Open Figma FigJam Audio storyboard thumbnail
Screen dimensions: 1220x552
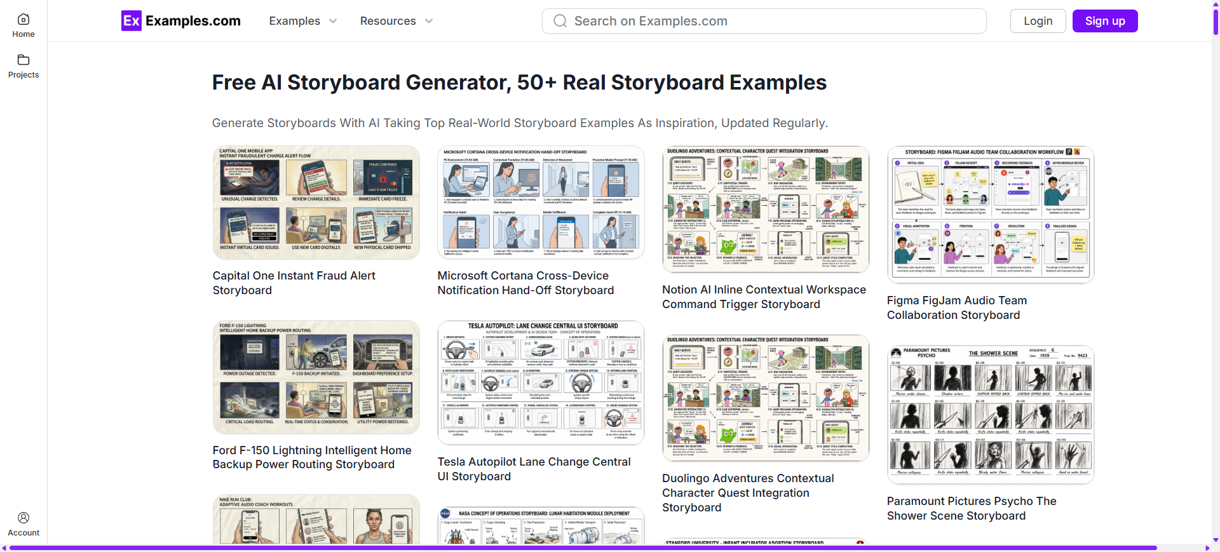tap(991, 215)
